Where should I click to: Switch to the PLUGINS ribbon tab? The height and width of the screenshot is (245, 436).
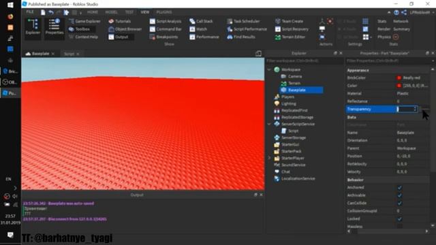[164, 12]
